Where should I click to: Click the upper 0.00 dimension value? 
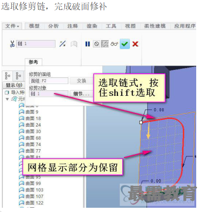coord(159,110)
